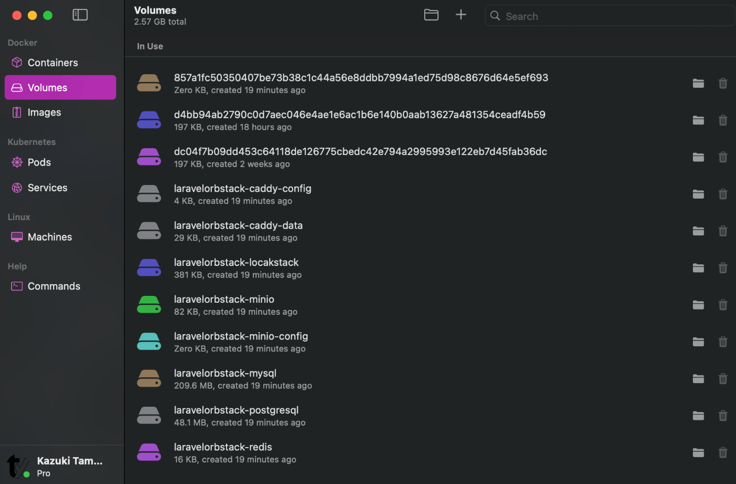
Task: Select the laravelorbstack-mysql volume name
Action: [x=225, y=373]
